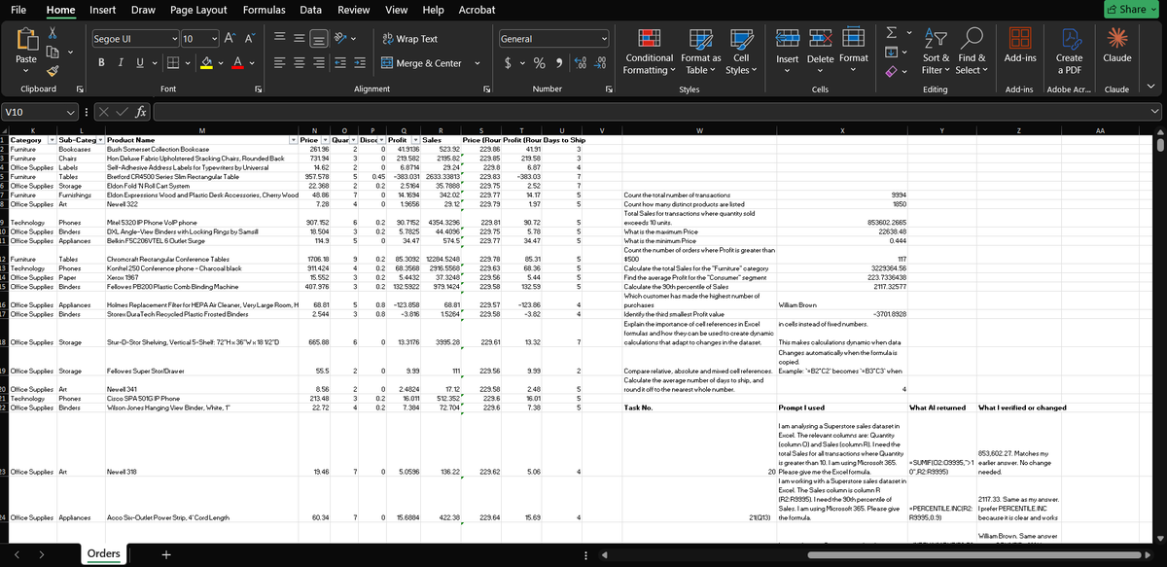Switch to Page Layout ribbon tab
The width and height of the screenshot is (1167, 567).
198,9
